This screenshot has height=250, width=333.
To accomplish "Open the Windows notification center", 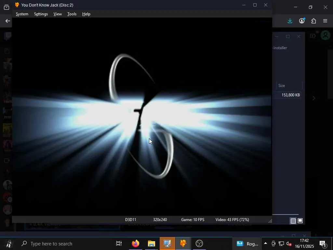I will coord(323,243).
